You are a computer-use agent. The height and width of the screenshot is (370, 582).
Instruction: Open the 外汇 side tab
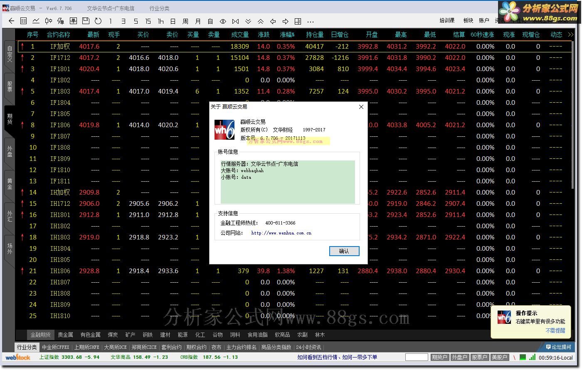click(10, 217)
